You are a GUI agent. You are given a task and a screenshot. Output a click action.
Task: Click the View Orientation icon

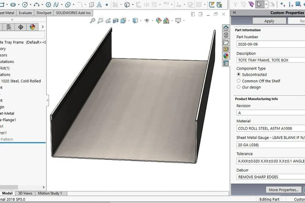tap(123, 21)
